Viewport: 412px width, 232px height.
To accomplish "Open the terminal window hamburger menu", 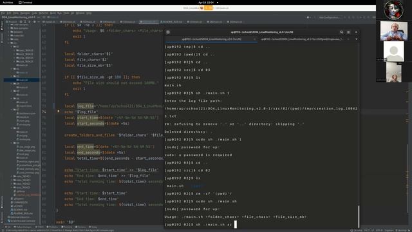I will [x=348, y=32].
